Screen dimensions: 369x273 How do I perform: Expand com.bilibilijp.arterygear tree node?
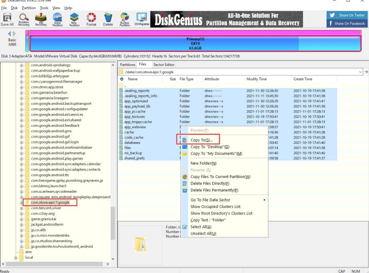click(x=21, y=76)
